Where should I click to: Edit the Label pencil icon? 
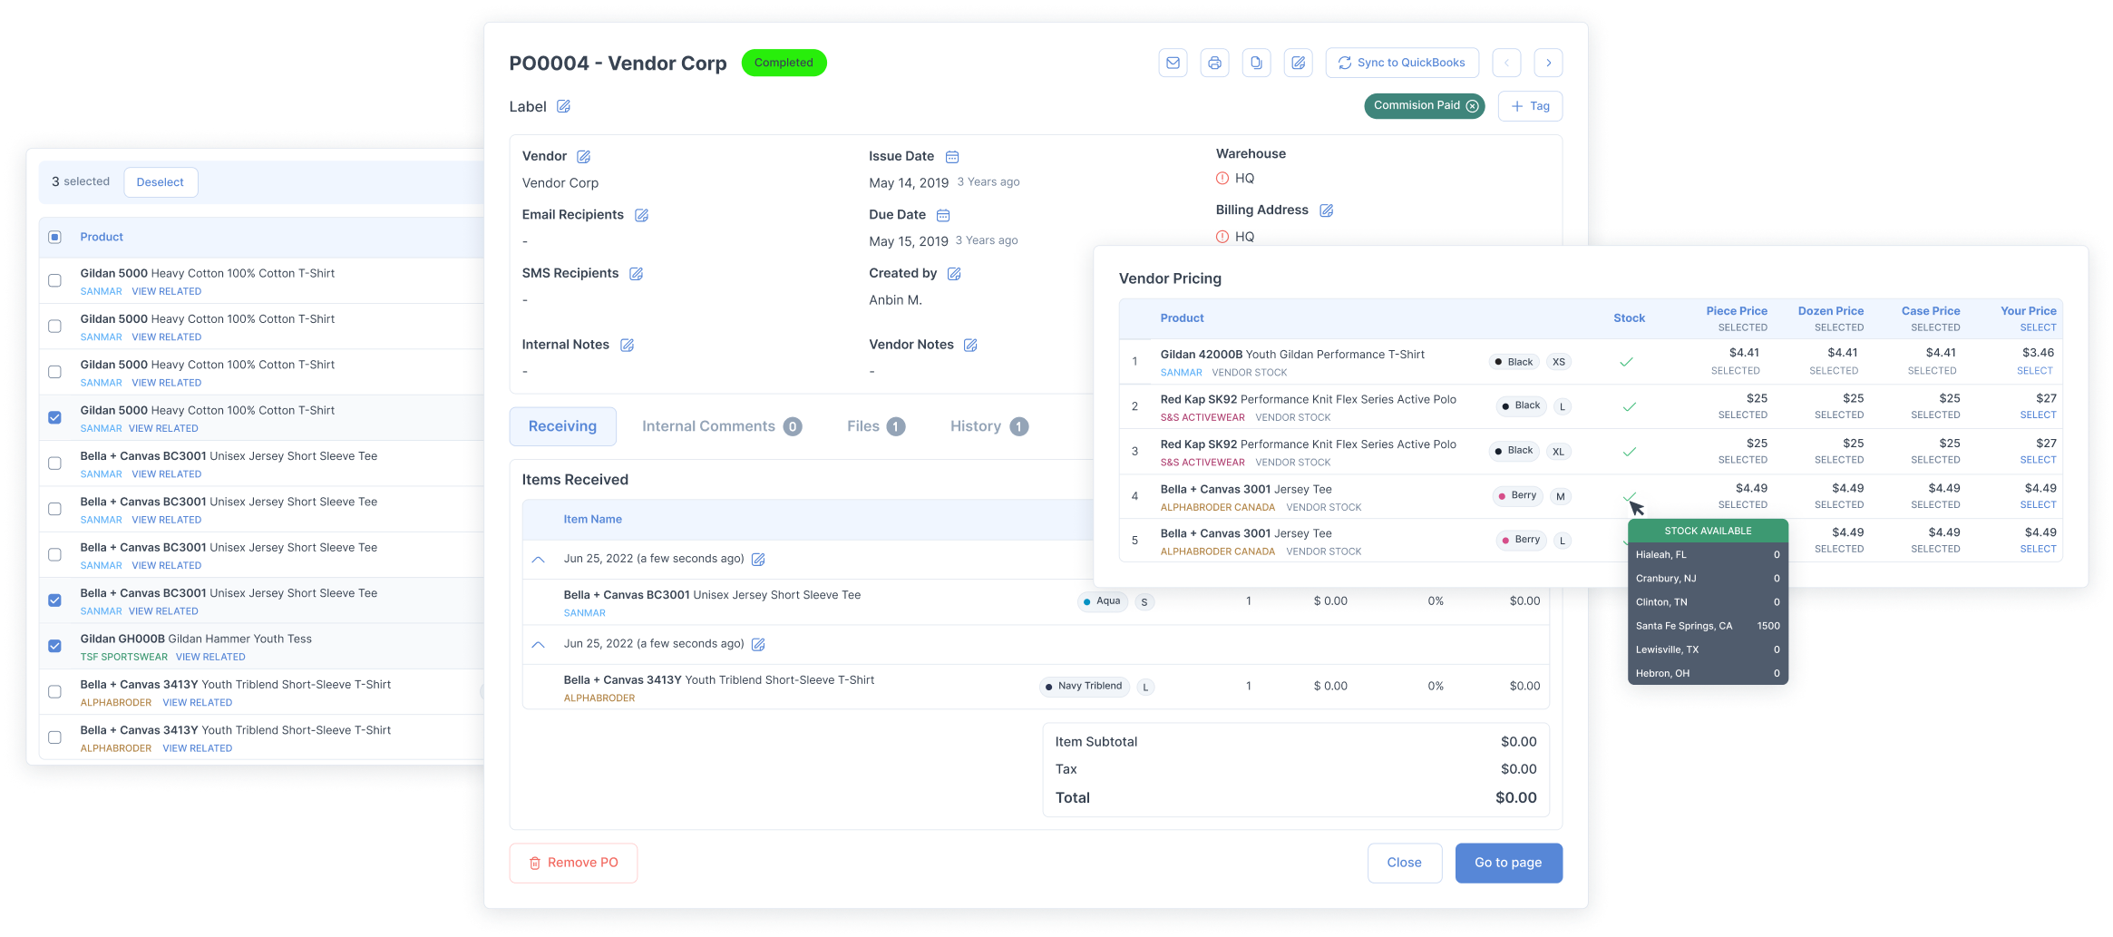tap(563, 107)
